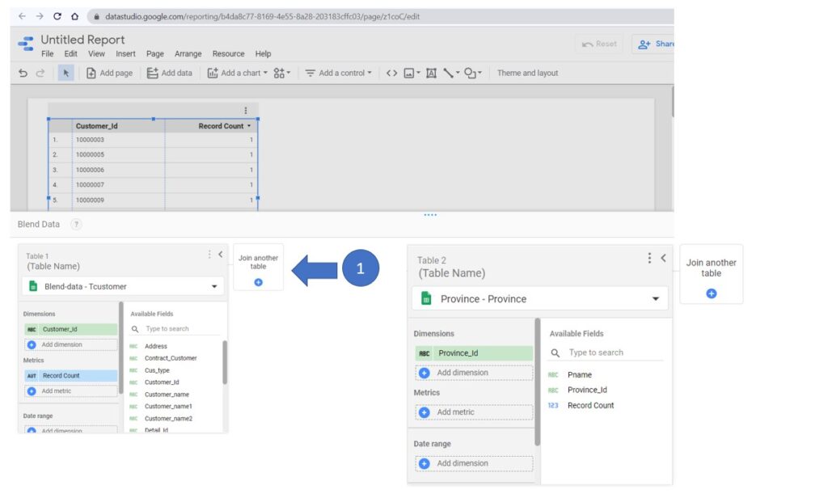This screenshot has width=828, height=502.
Task: Select chart cell with value 10000007
Action: pyautogui.click(x=90, y=185)
